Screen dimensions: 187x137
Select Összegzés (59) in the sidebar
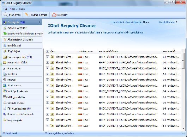point(22,22)
